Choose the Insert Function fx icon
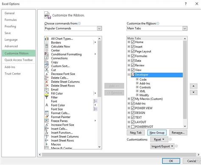The height and width of the screenshot is (165, 201). pyautogui.click(x=47, y=132)
